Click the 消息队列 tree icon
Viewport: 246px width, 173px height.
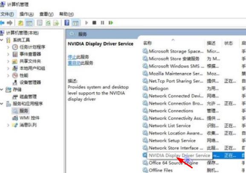point(15,125)
